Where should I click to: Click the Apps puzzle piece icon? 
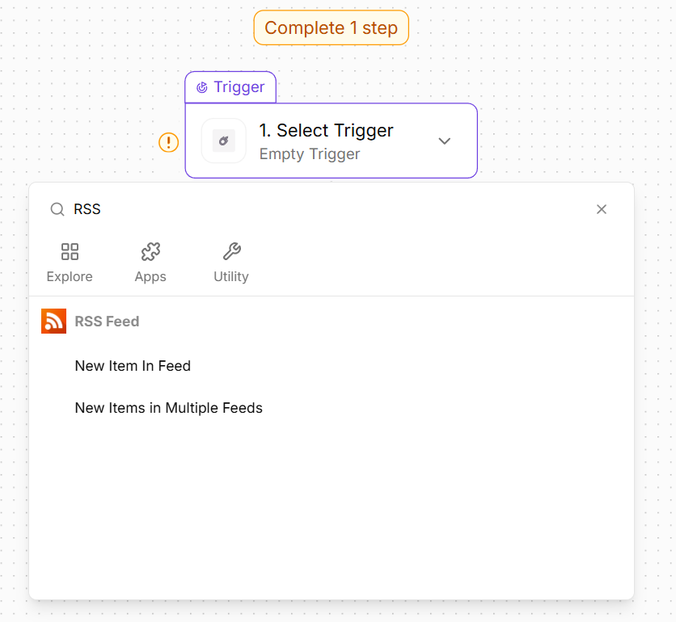click(150, 252)
